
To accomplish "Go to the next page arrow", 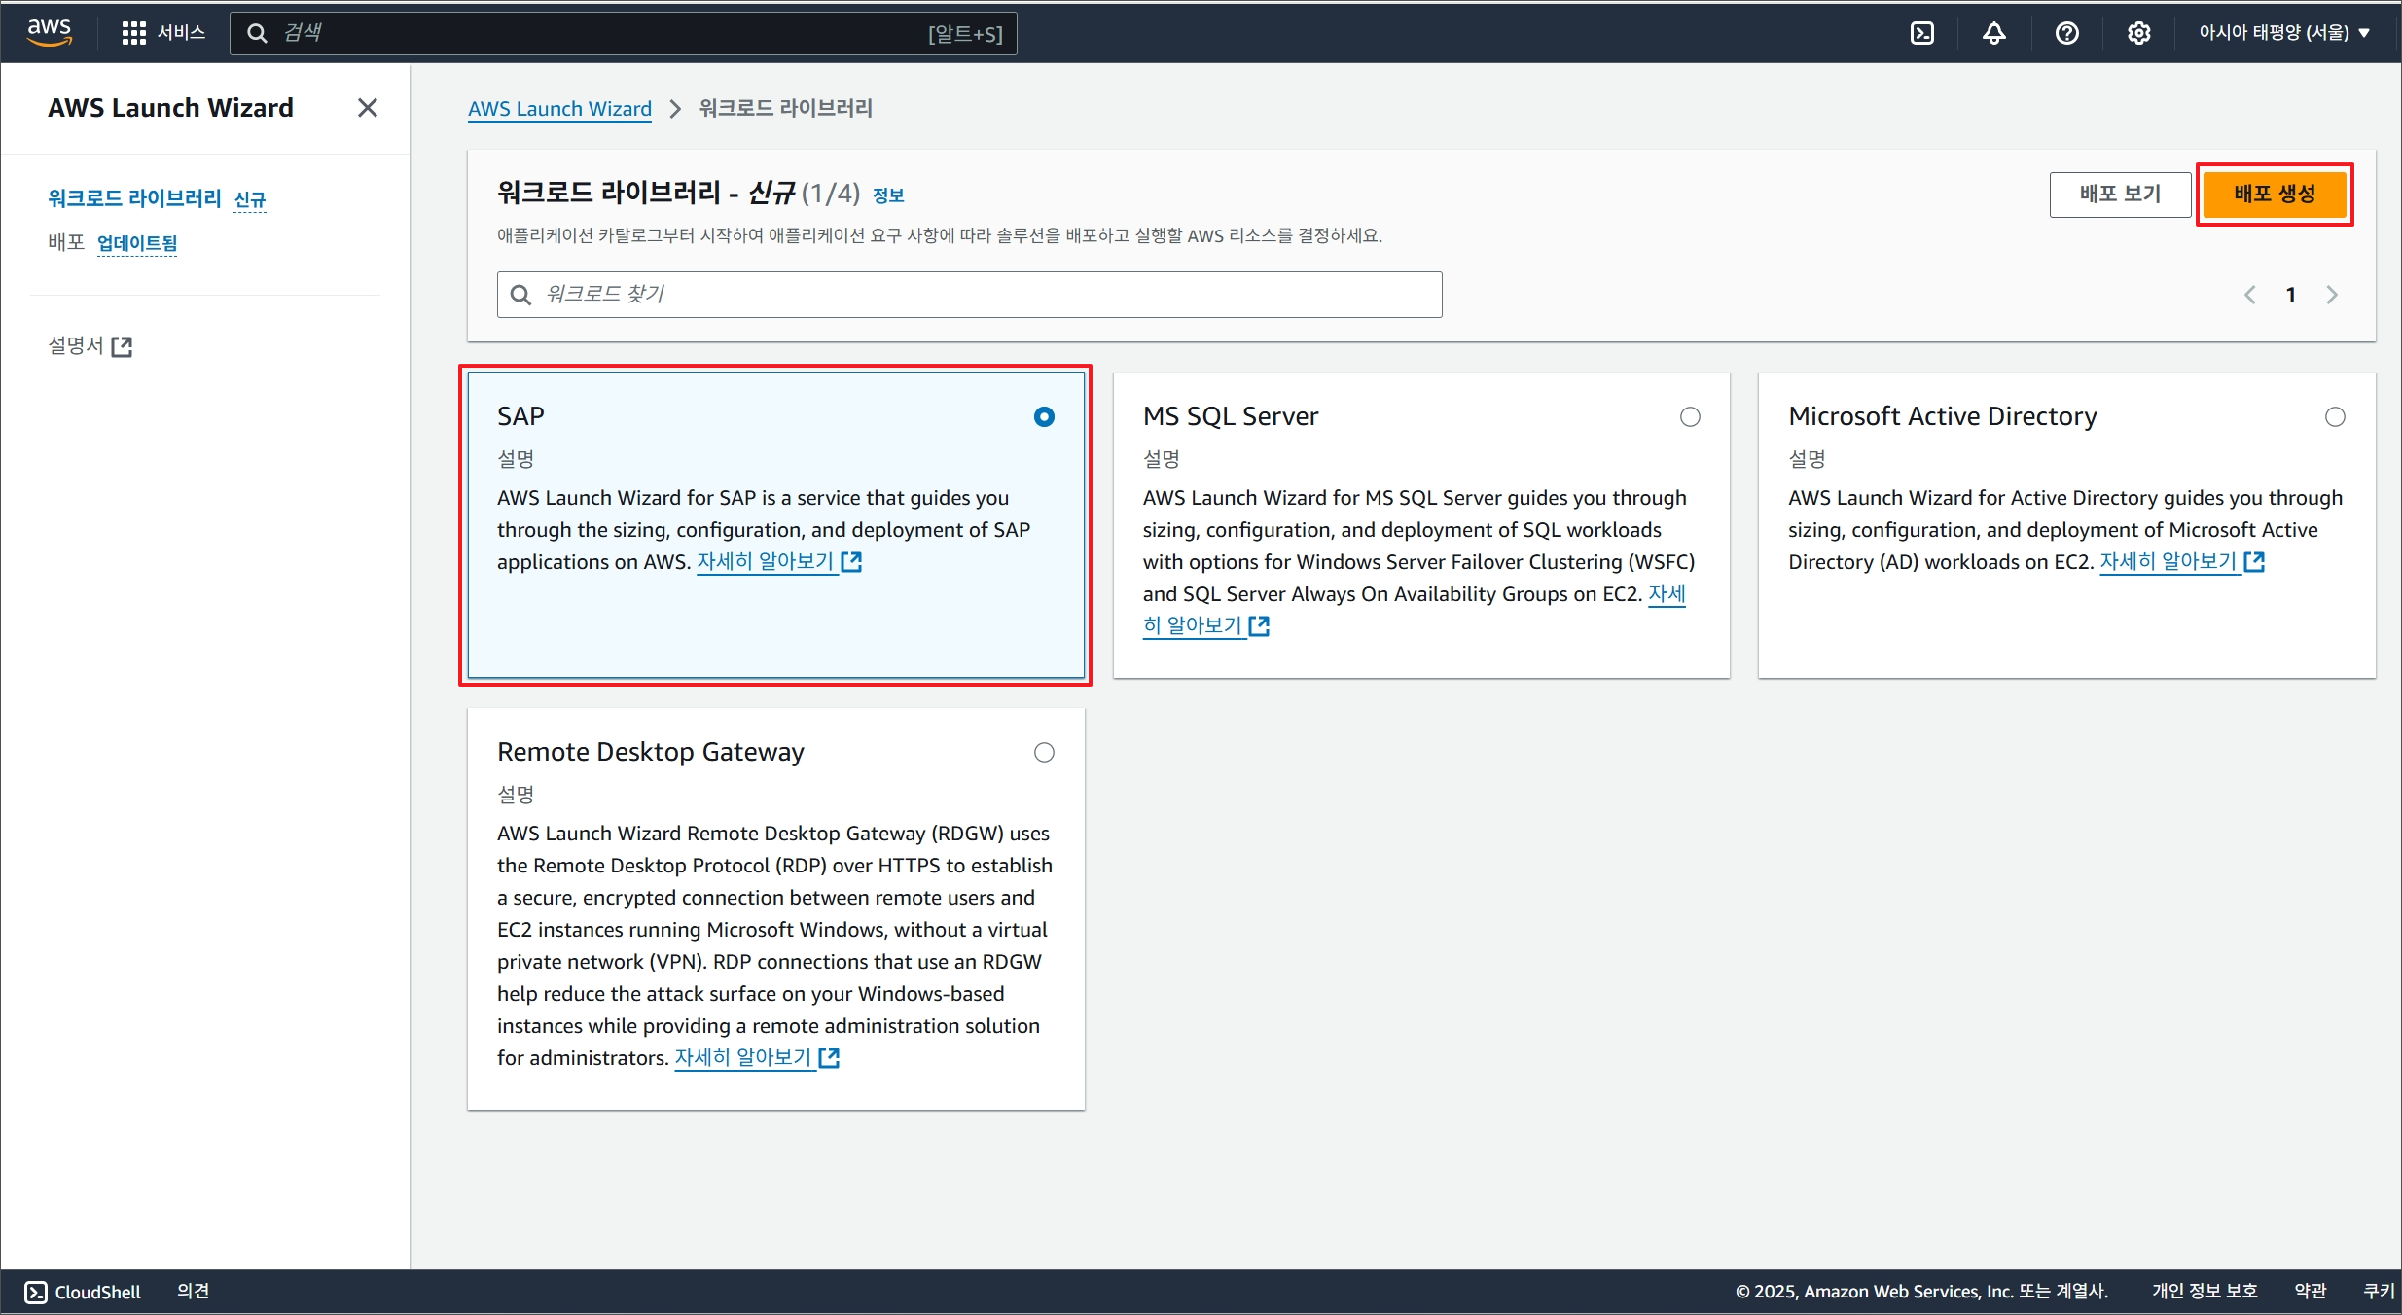I will pyautogui.click(x=2331, y=295).
